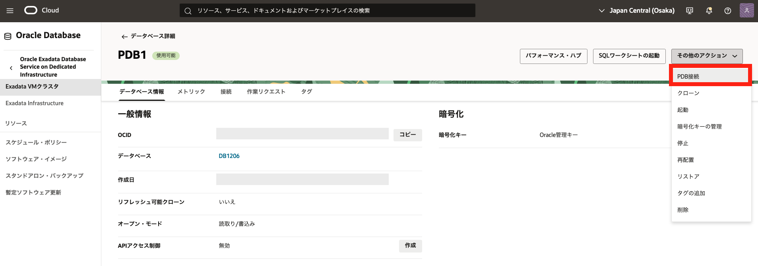Switch to the 作業リクエスト tab
Viewport: 758px width, 266px height.
point(266,92)
